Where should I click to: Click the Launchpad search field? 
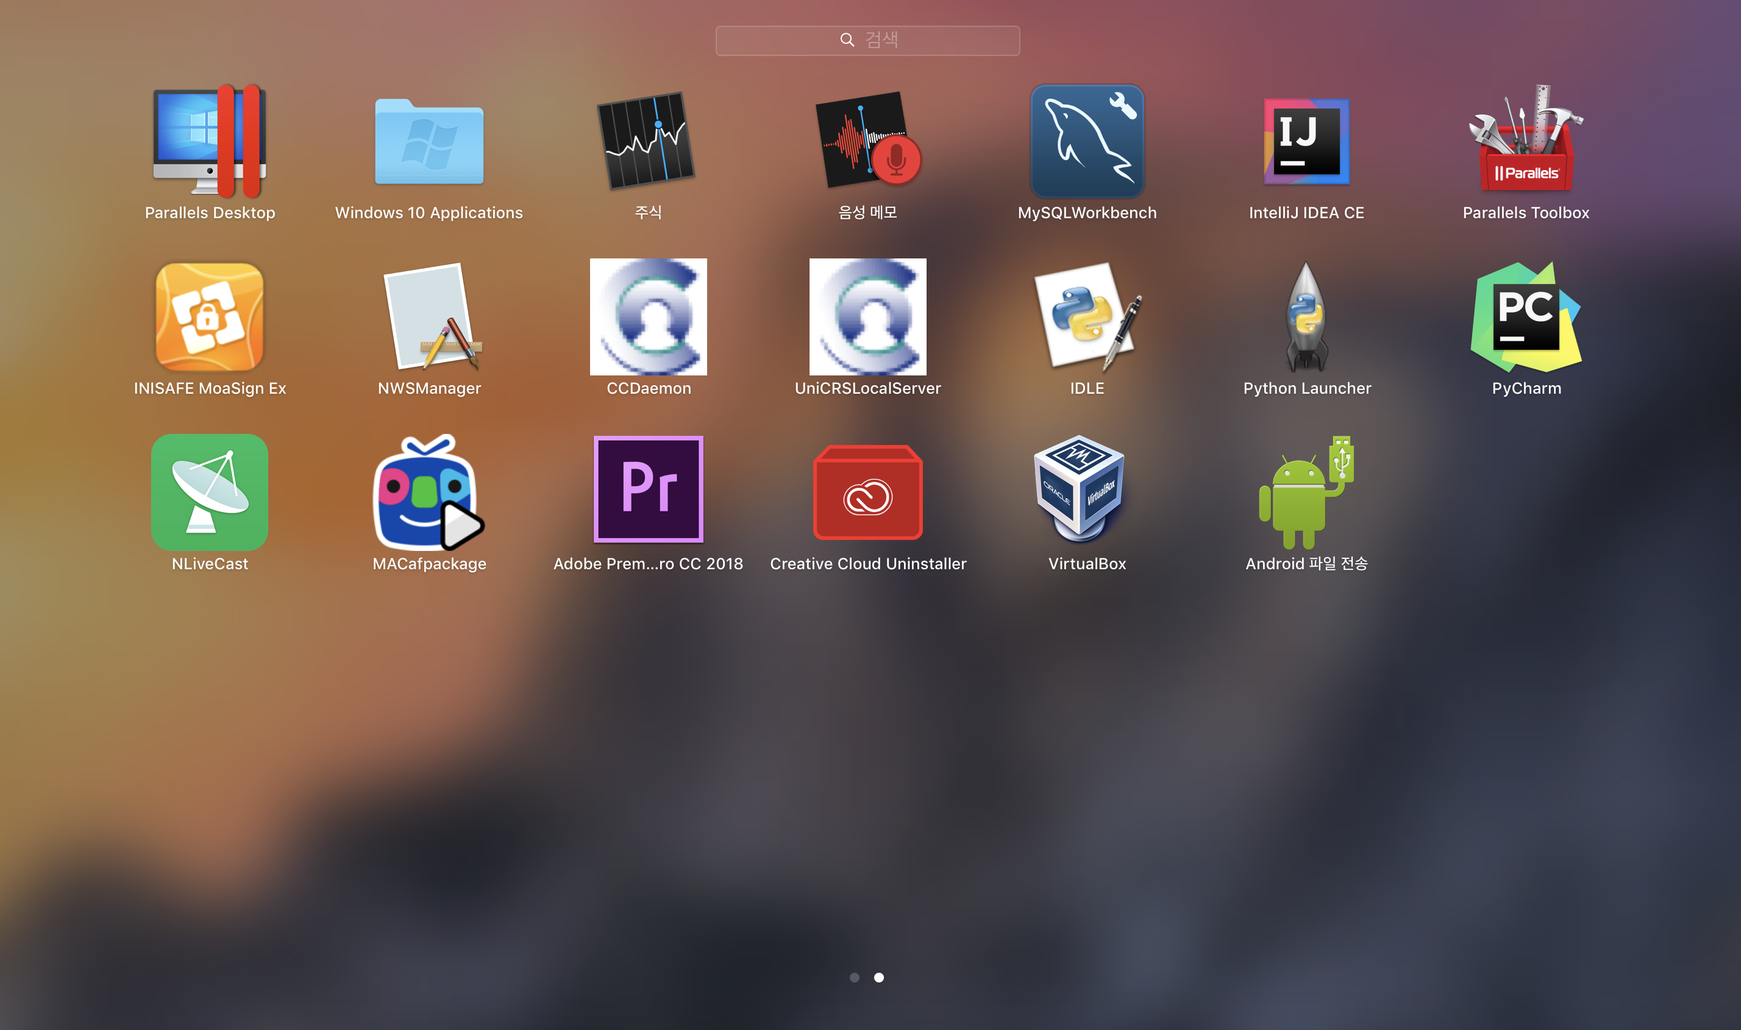867,40
